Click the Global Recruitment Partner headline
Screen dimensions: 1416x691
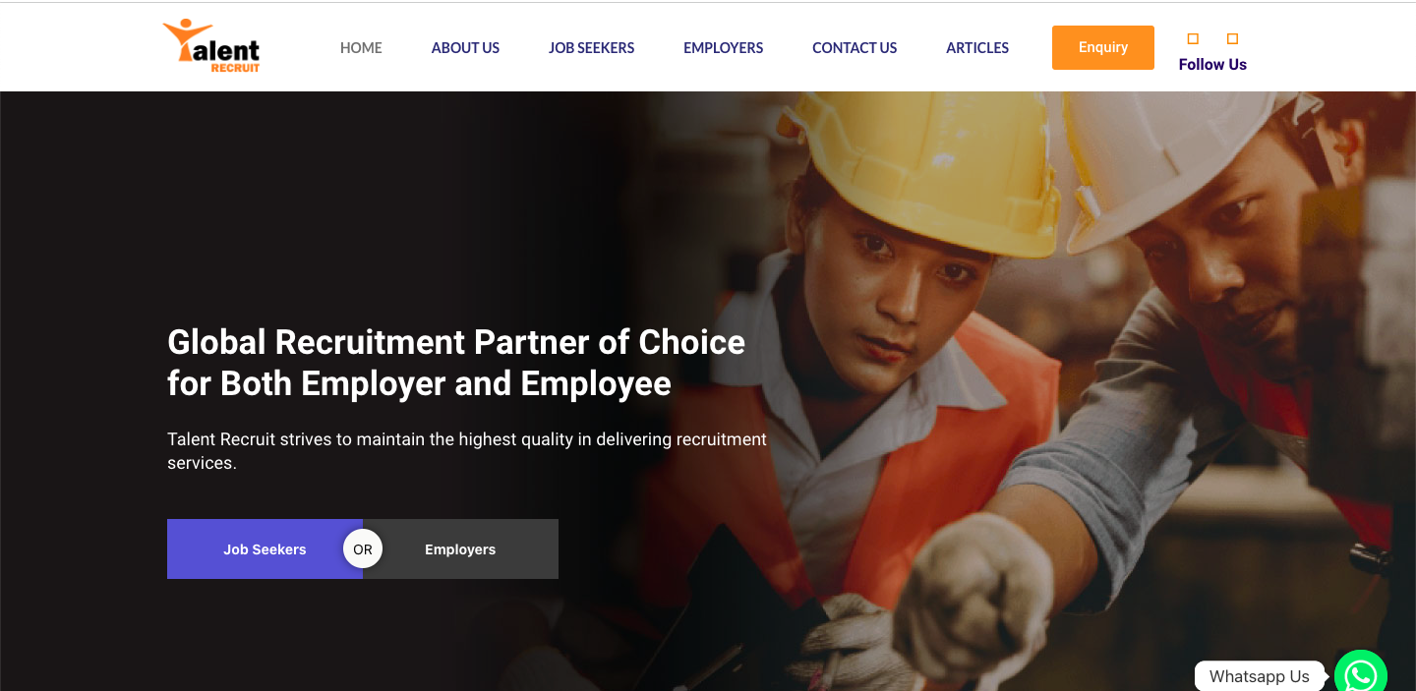[456, 363]
